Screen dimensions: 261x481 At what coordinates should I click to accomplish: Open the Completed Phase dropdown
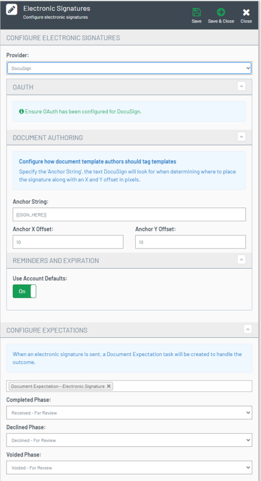coord(129,412)
